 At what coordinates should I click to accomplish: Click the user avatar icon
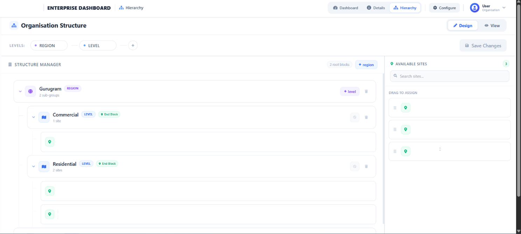coord(474,8)
